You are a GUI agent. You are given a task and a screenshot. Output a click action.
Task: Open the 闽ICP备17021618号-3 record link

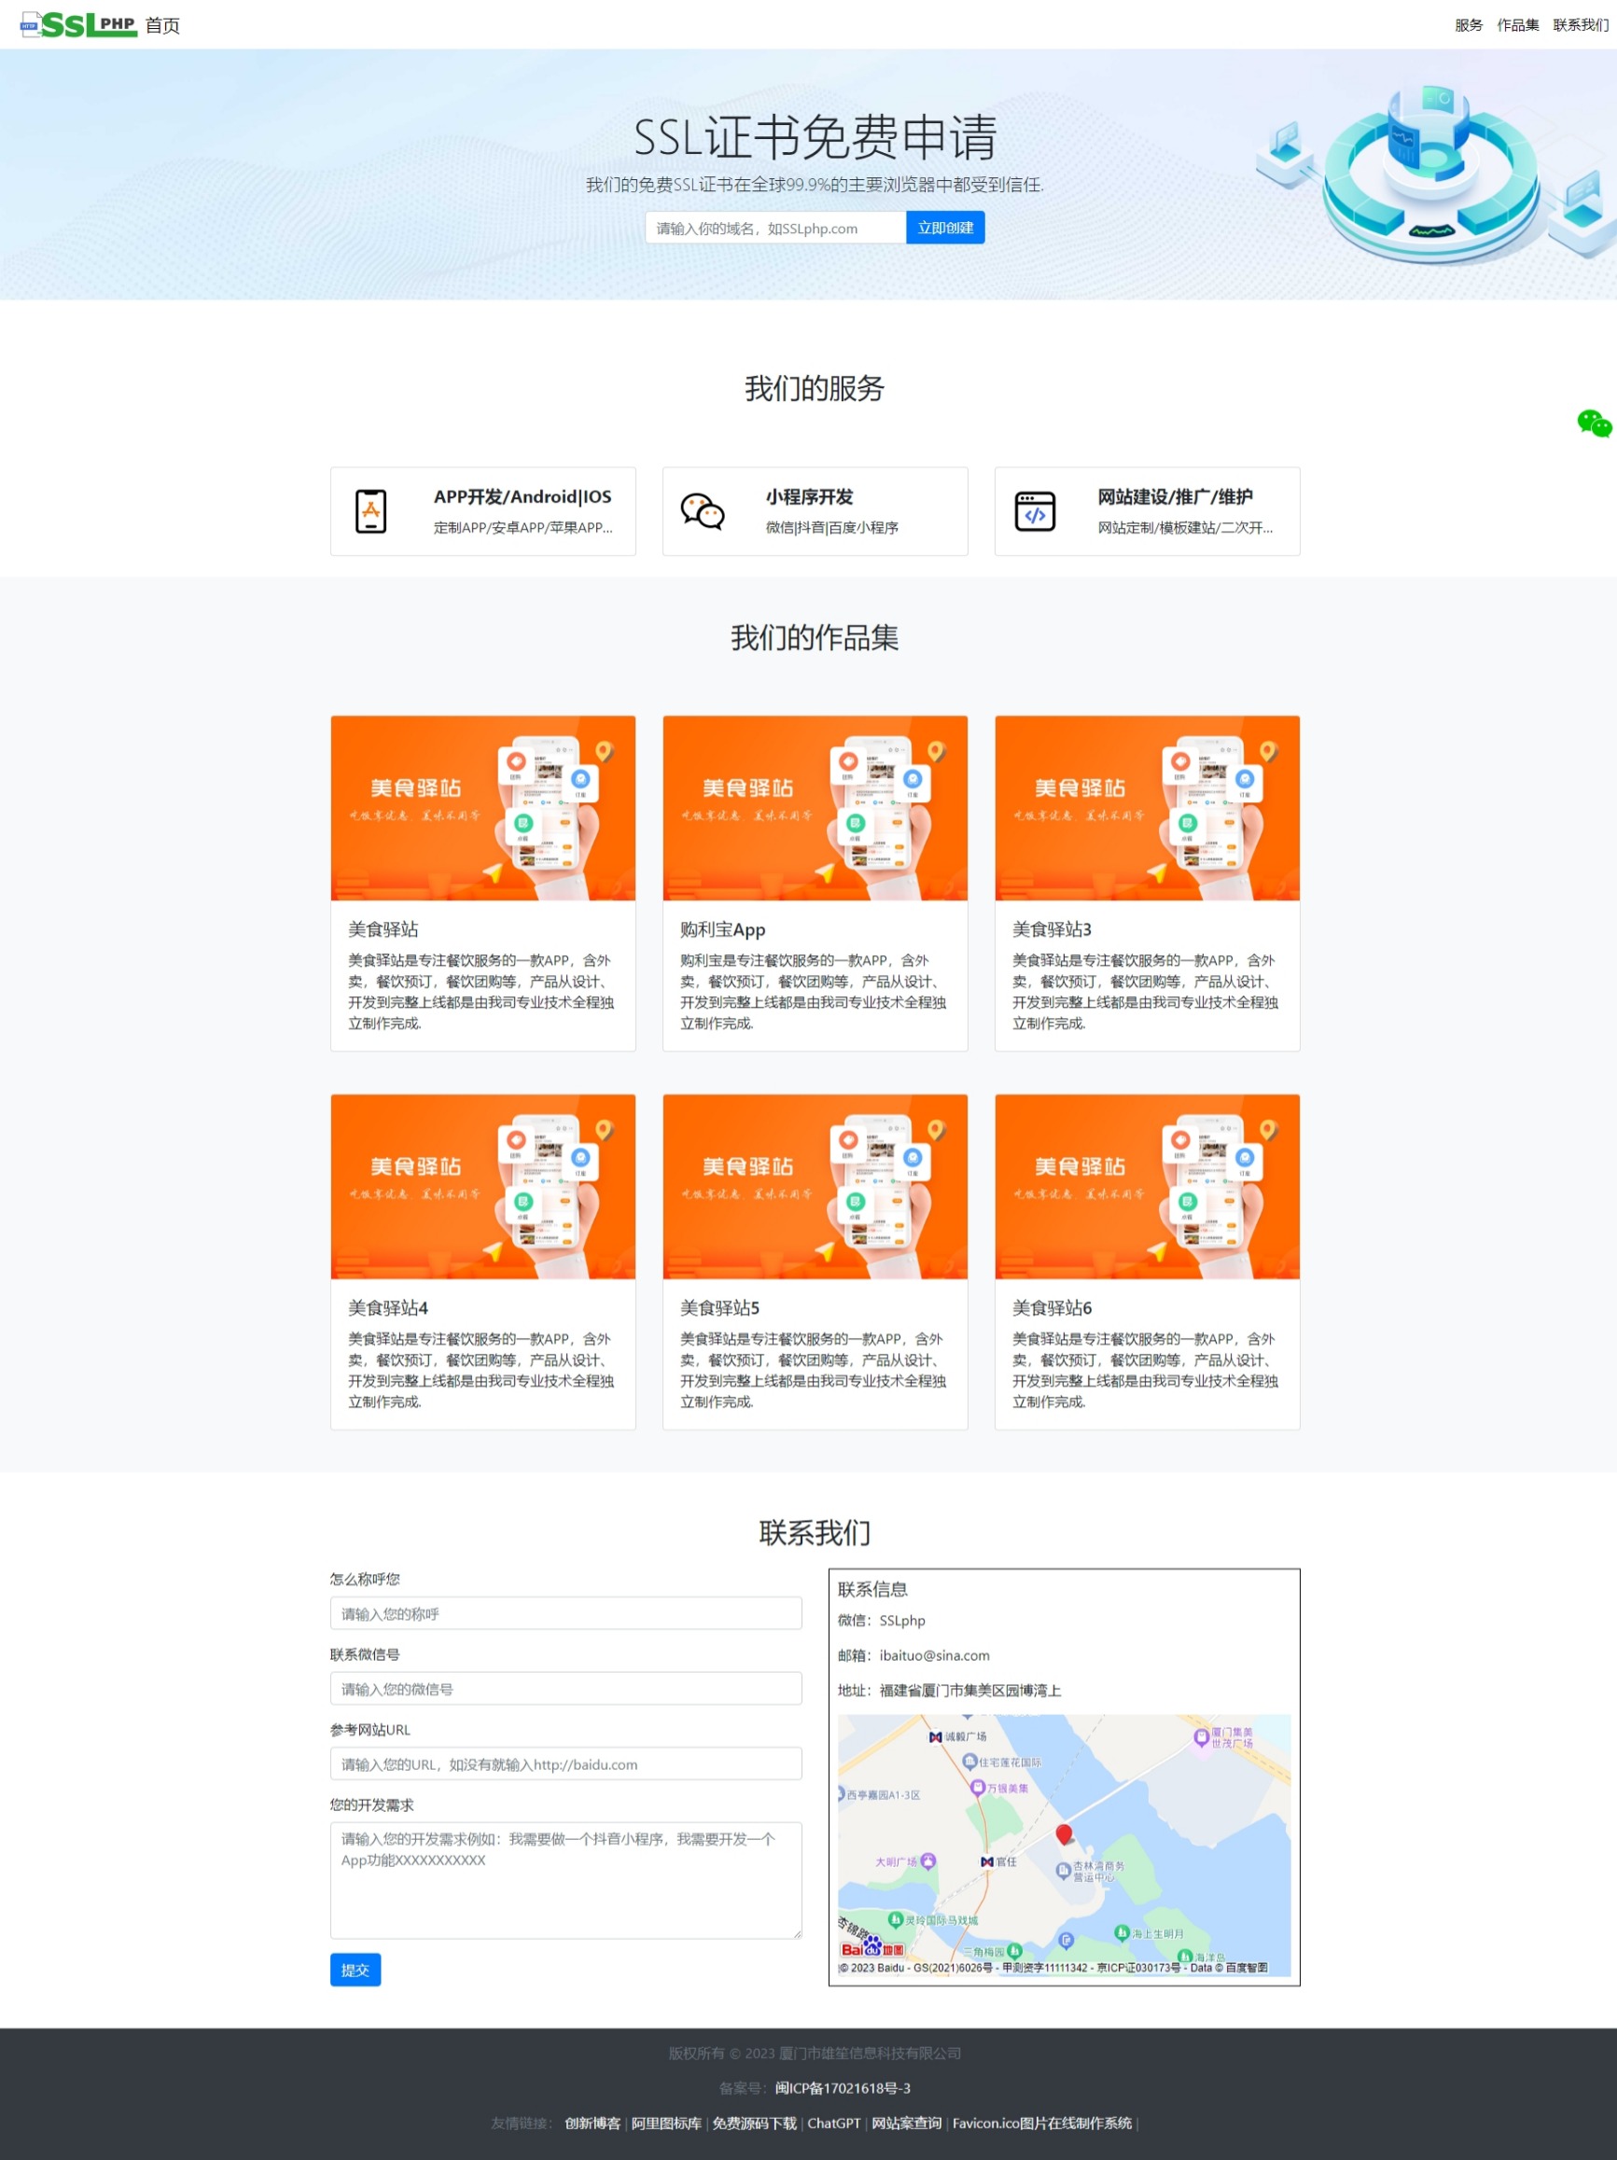pyautogui.click(x=845, y=2089)
